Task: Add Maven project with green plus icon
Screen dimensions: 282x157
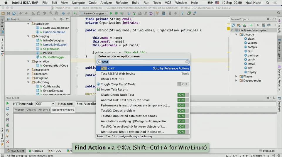Action: point(251,25)
